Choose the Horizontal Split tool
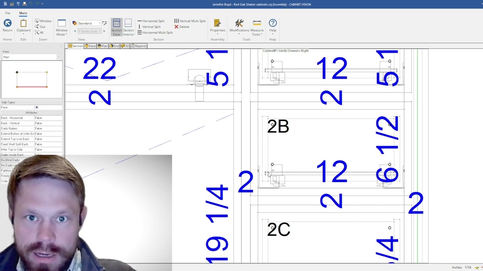This screenshot has width=483, height=271. tap(151, 21)
